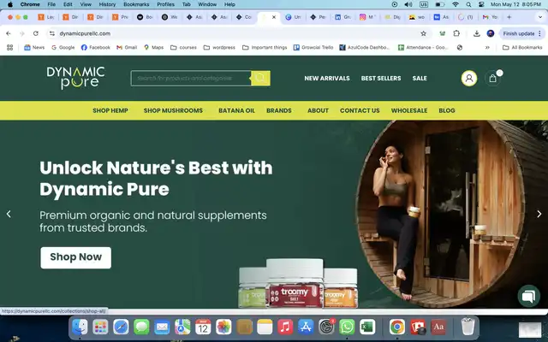Open the WHOLESALE page
Image resolution: width=548 pixels, height=342 pixels.
pos(409,110)
